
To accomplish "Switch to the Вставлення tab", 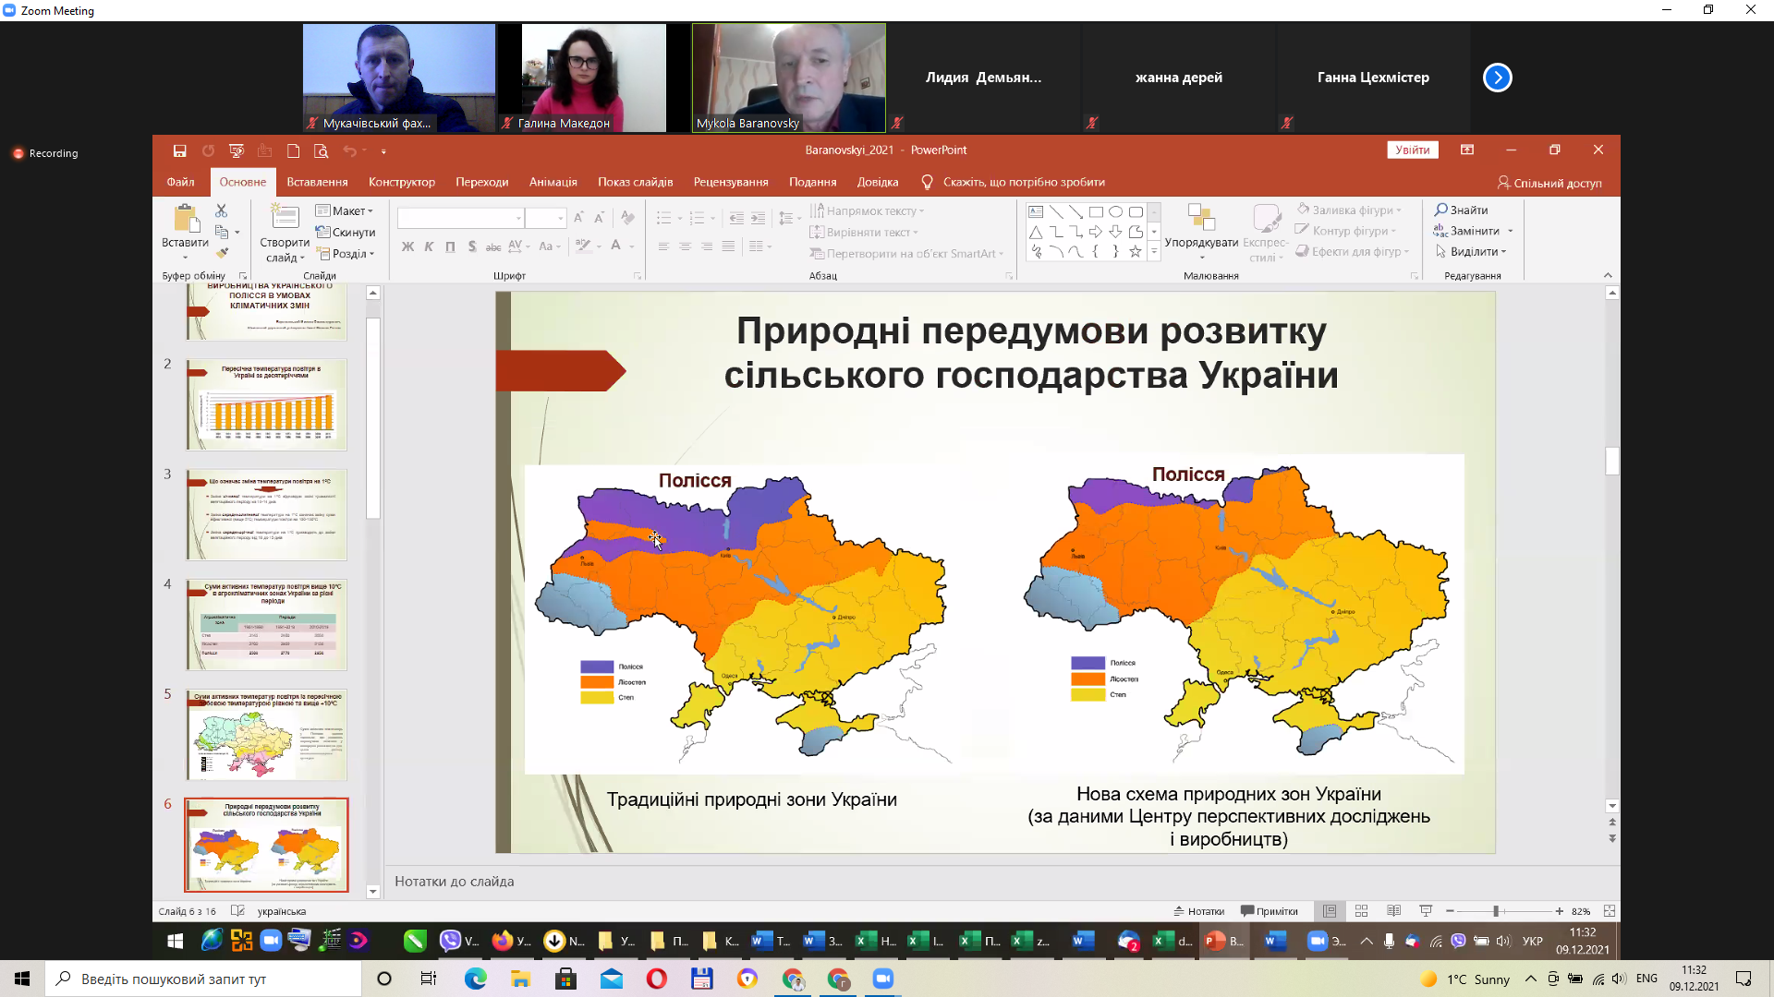I will pos(317,182).
